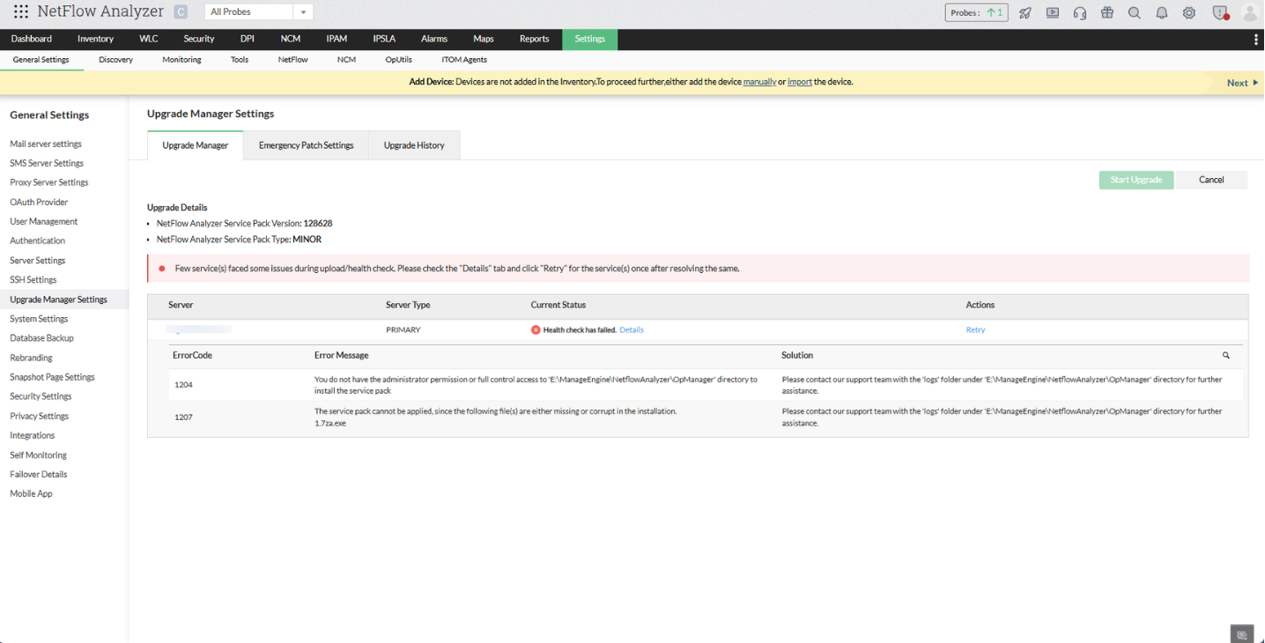Open Failover Details in sidebar
This screenshot has width=1265, height=643.
point(39,475)
